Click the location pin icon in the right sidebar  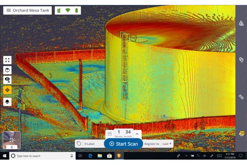coord(241,60)
